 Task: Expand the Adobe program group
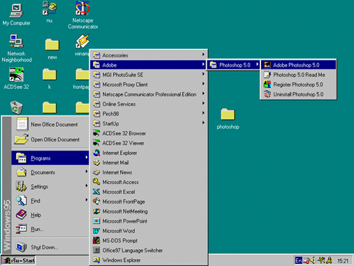pyautogui.click(x=149, y=65)
